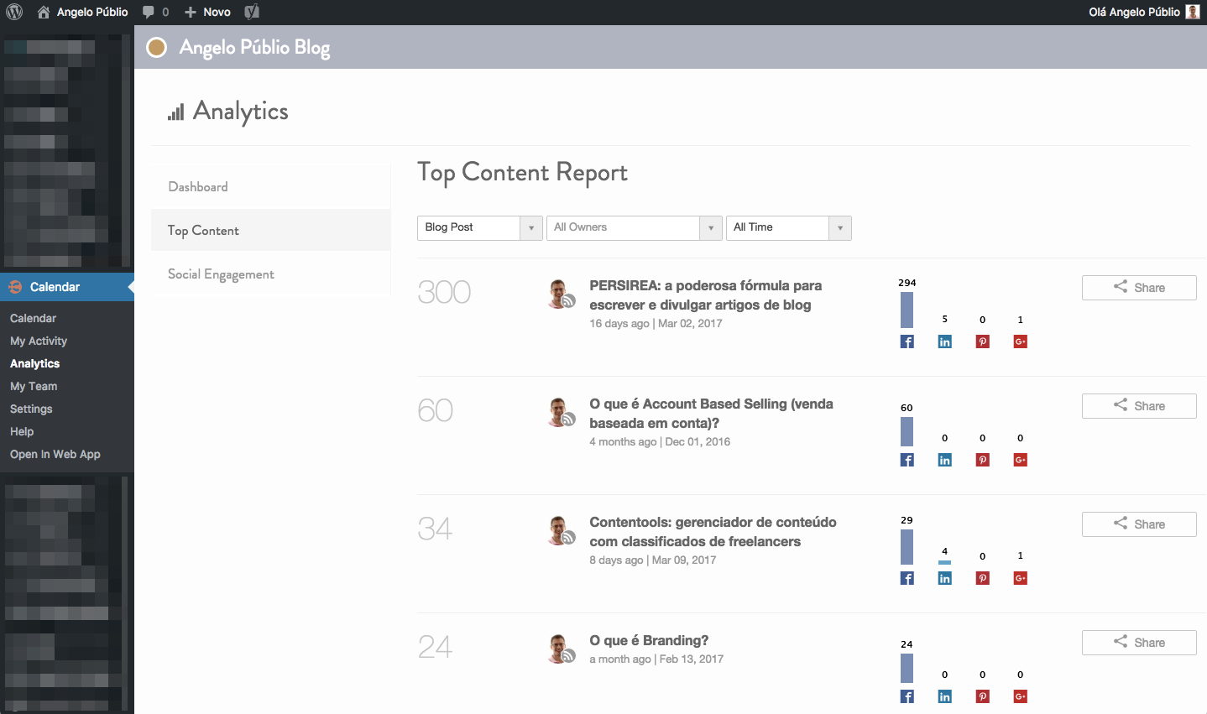Screen dimensions: 1207x714
Task: Open the Facebook icon under the PERSIREA post
Action: click(x=907, y=341)
